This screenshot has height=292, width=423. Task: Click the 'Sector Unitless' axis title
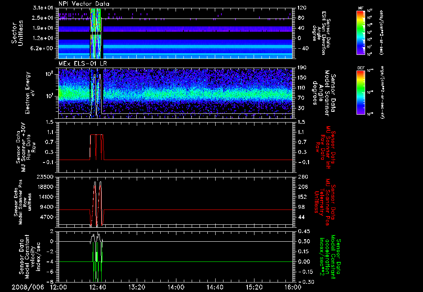pyautogui.click(x=17, y=33)
